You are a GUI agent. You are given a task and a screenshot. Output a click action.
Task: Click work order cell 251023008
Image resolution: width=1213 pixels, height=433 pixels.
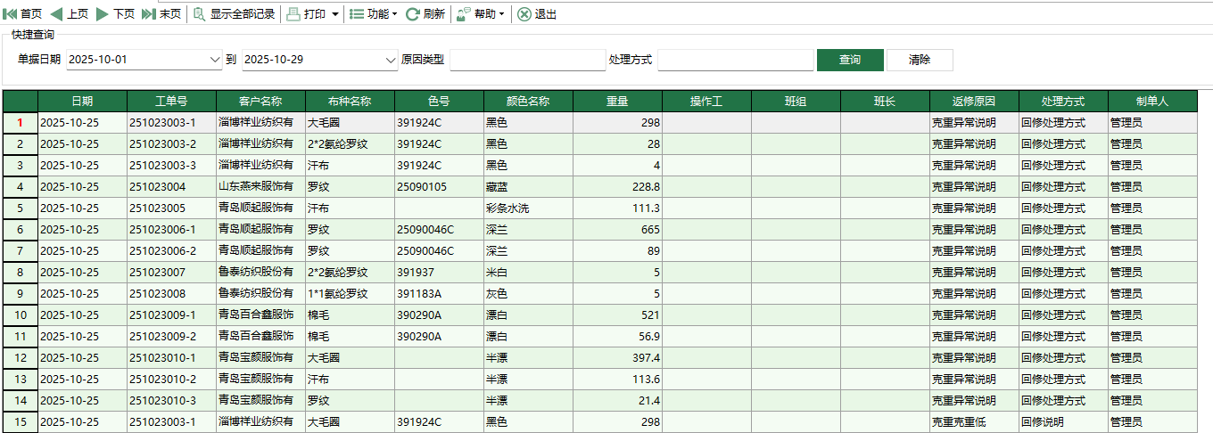pyautogui.click(x=172, y=293)
